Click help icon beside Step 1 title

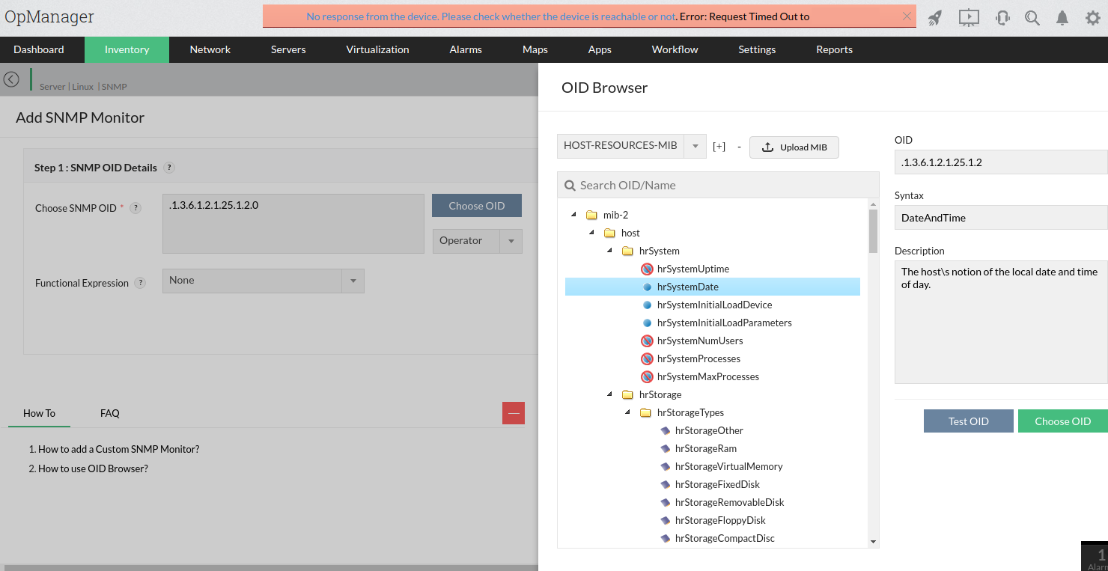[169, 168]
